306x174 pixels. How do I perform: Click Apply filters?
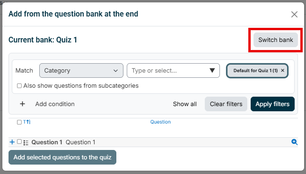click(272, 104)
